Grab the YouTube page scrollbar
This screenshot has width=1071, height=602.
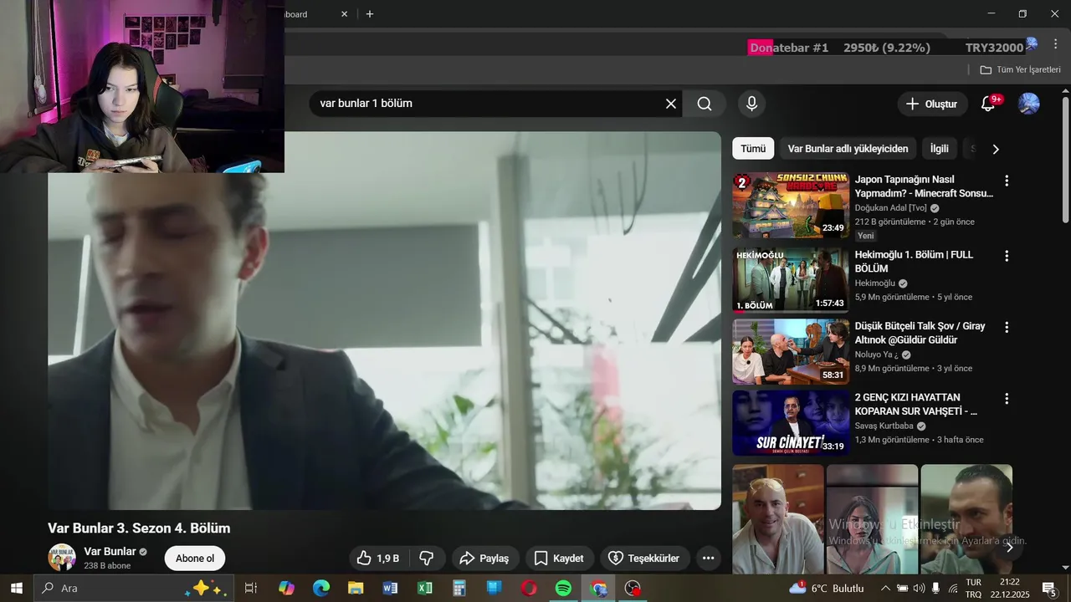pos(1065,159)
